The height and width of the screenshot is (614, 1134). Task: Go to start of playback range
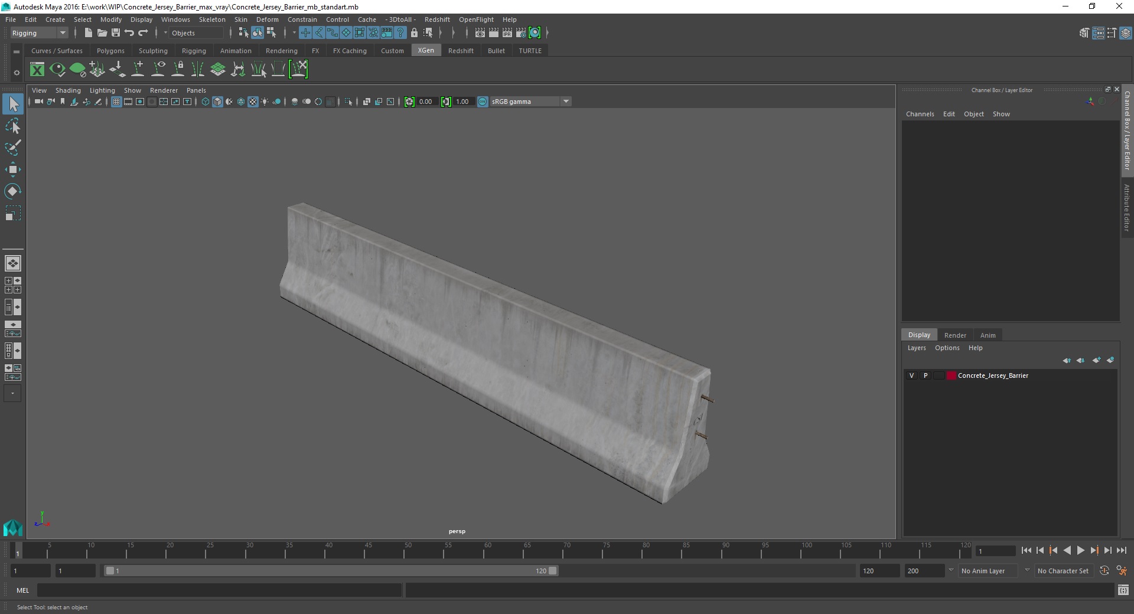pyautogui.click(x=1026, y=550)
